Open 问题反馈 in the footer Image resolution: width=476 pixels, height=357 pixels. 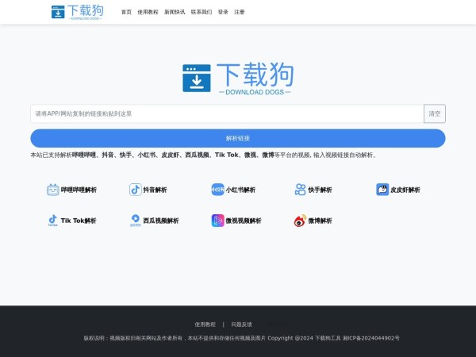[x=242, y=324]
